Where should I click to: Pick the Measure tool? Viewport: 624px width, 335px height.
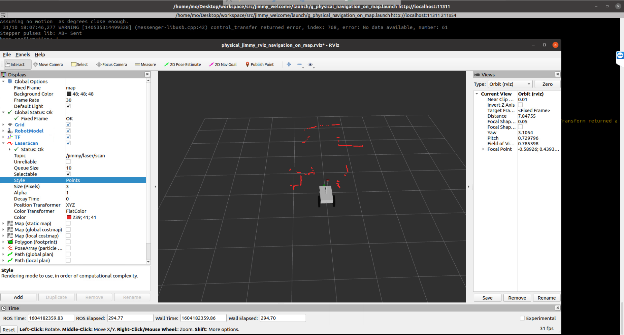(145, 65)
